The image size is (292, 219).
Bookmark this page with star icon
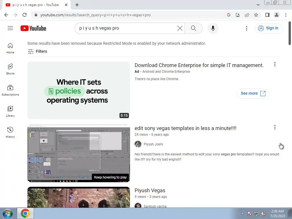(x=256, y=15)
